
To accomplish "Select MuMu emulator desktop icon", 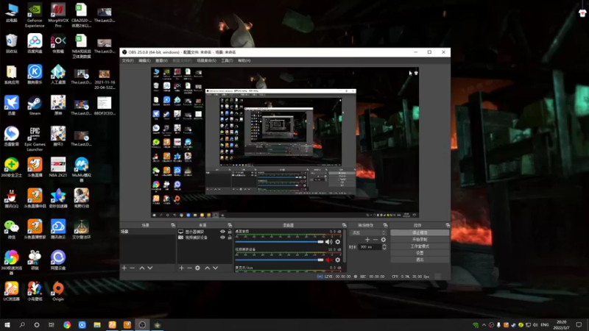I will point(82,170).
